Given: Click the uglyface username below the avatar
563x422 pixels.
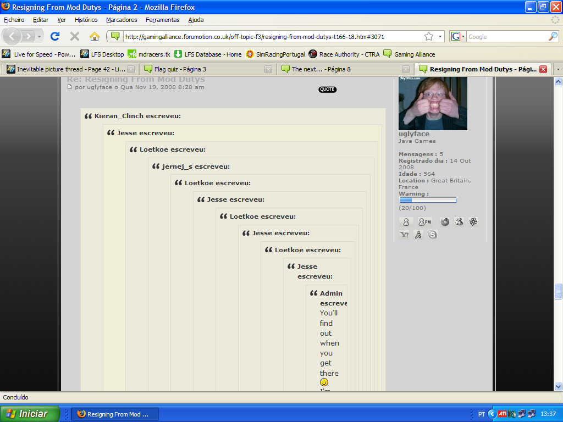Looking at the screenshot, I should tap(414, 134).
